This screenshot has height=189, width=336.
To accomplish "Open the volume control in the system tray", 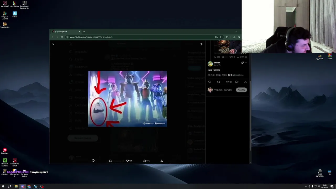I will pyautogui.click(x=319, y=186).
